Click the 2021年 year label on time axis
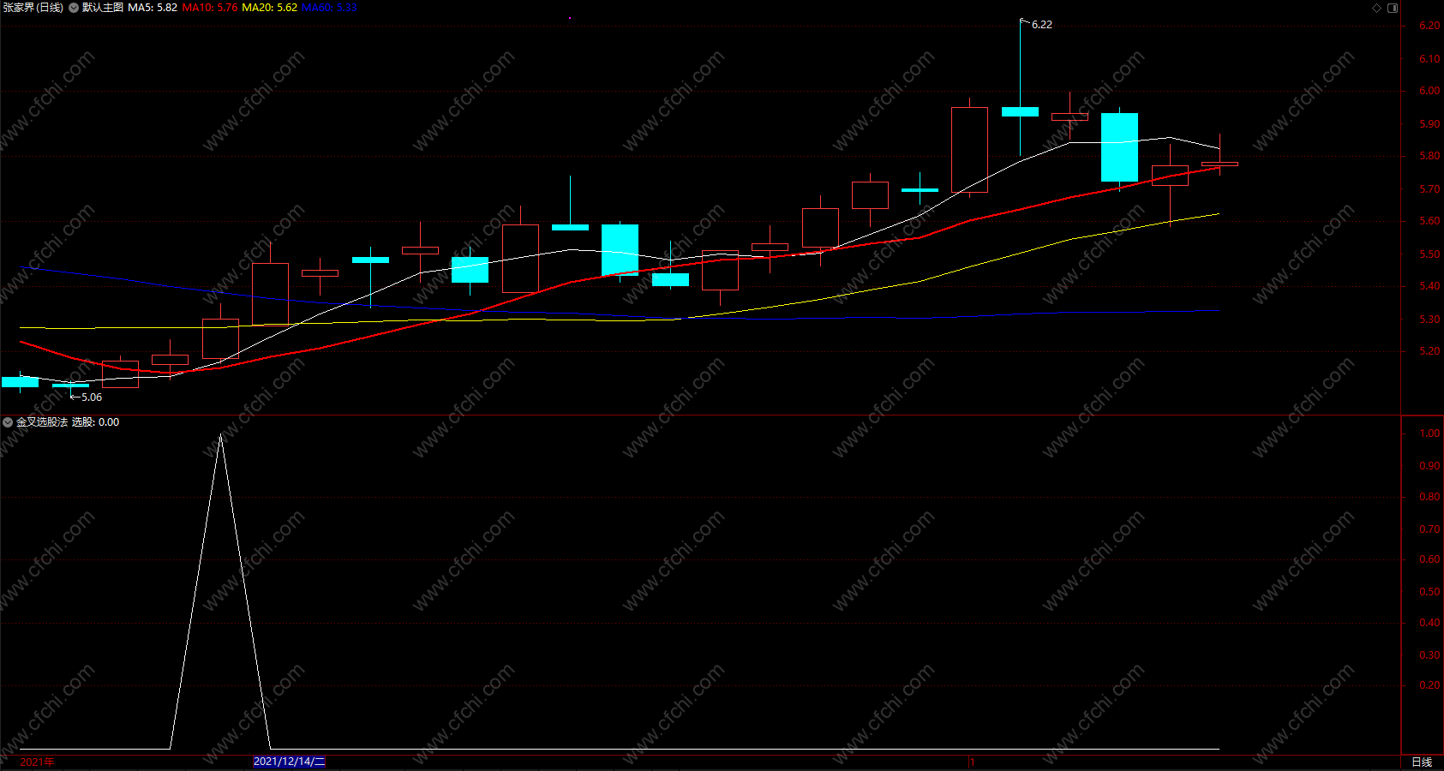 37,762
